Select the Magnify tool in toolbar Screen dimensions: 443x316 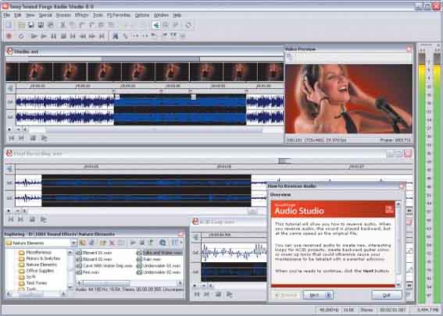[166, 26]
